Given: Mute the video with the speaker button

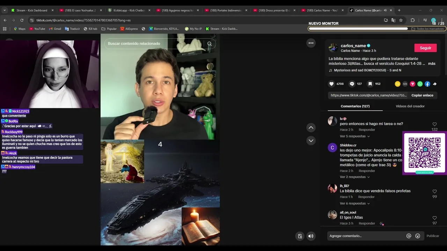Looking at the screenshot, I should (311, 236).
